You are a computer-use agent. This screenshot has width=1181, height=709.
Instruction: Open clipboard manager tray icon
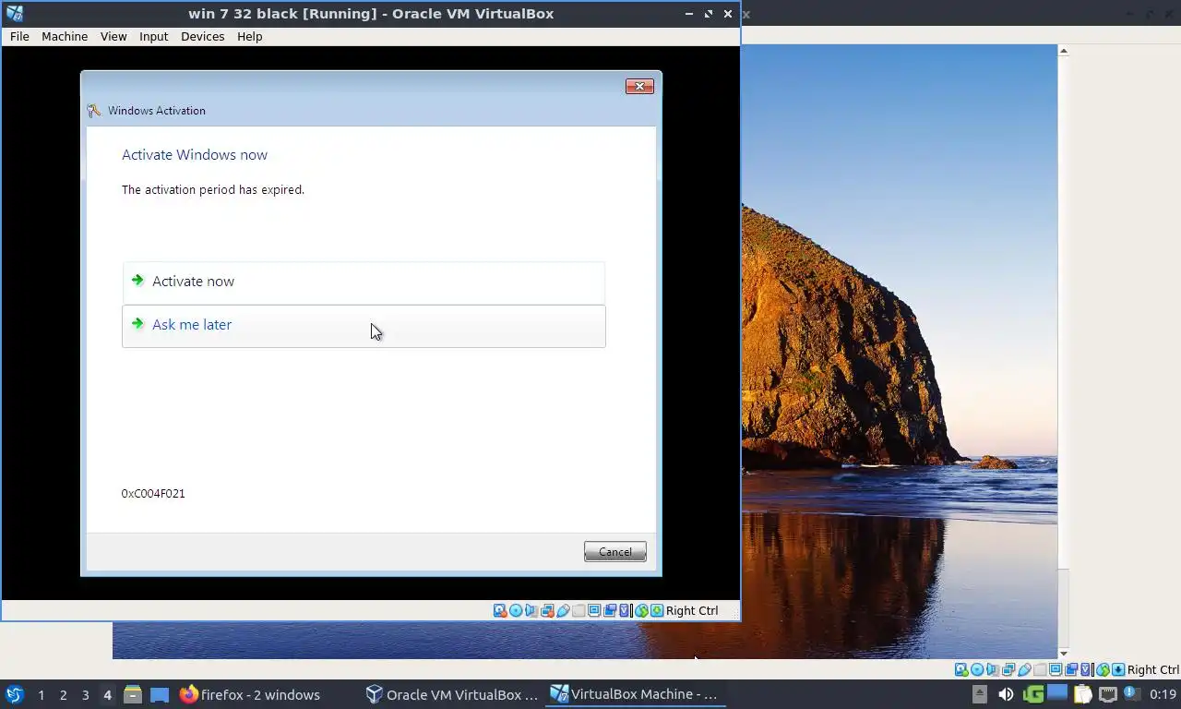point(1082,694)
